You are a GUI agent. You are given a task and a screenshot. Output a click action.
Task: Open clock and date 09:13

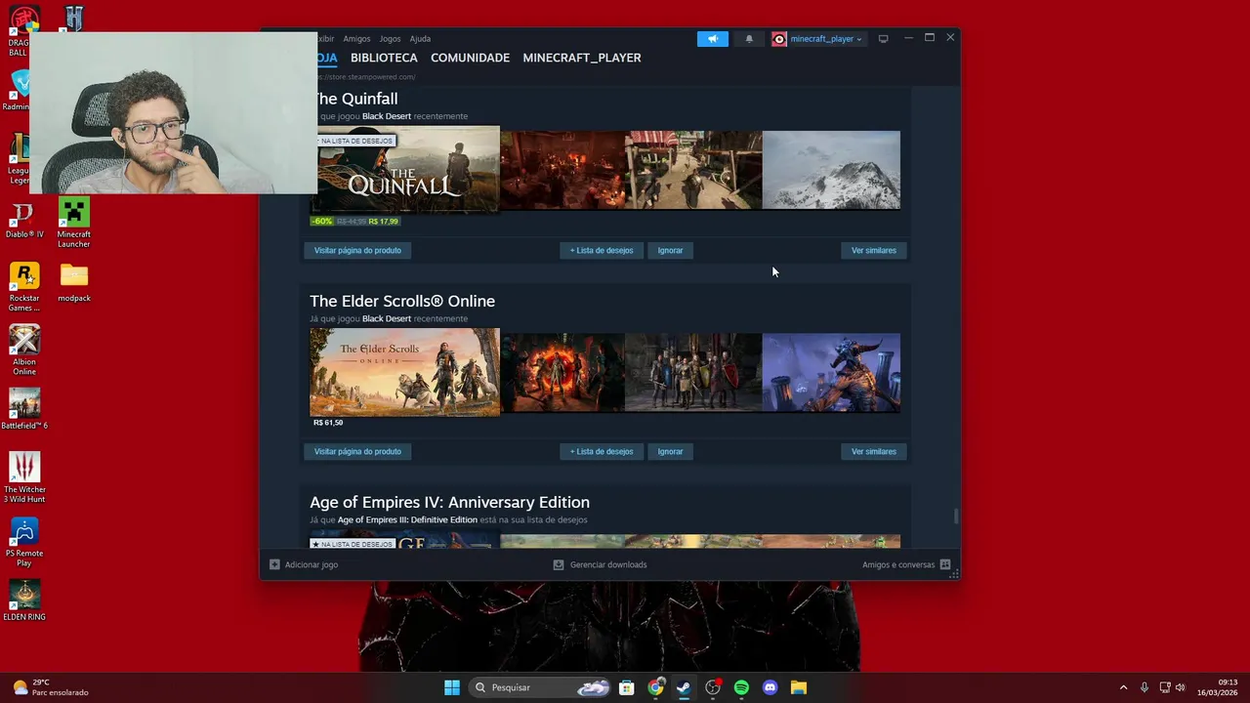[1218, 687]
